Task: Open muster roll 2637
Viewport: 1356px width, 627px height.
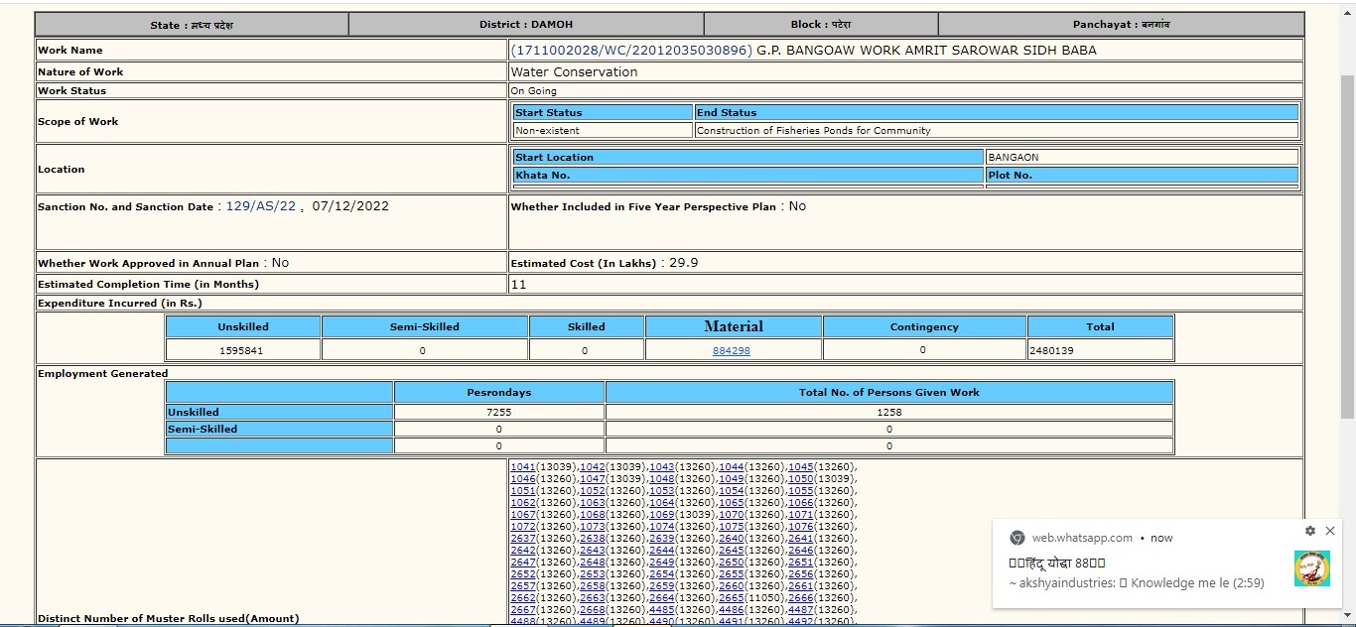Action: pyautogui.click(x=523, y=539)
